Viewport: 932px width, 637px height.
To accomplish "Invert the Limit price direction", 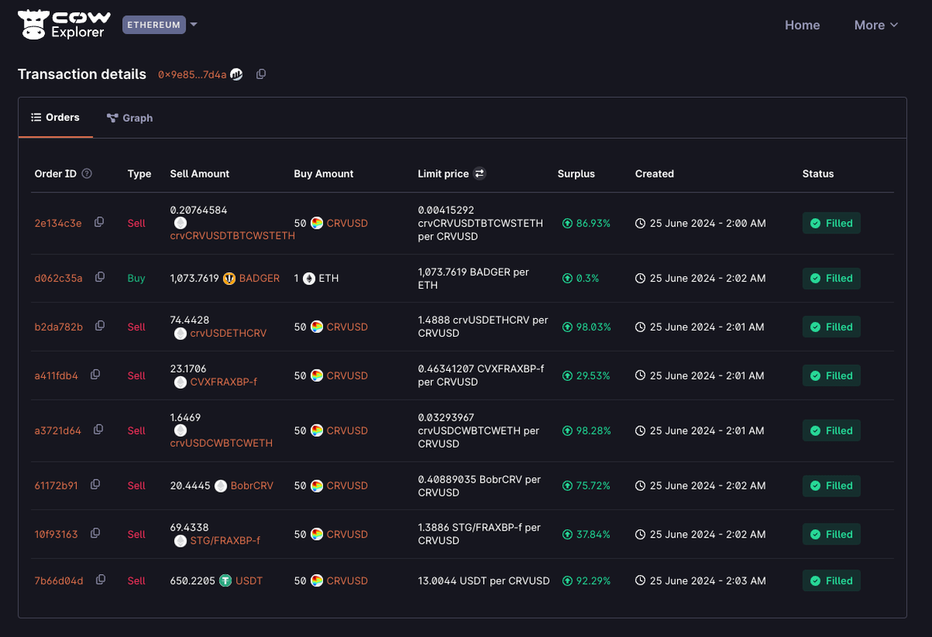I will click(480, 174).
